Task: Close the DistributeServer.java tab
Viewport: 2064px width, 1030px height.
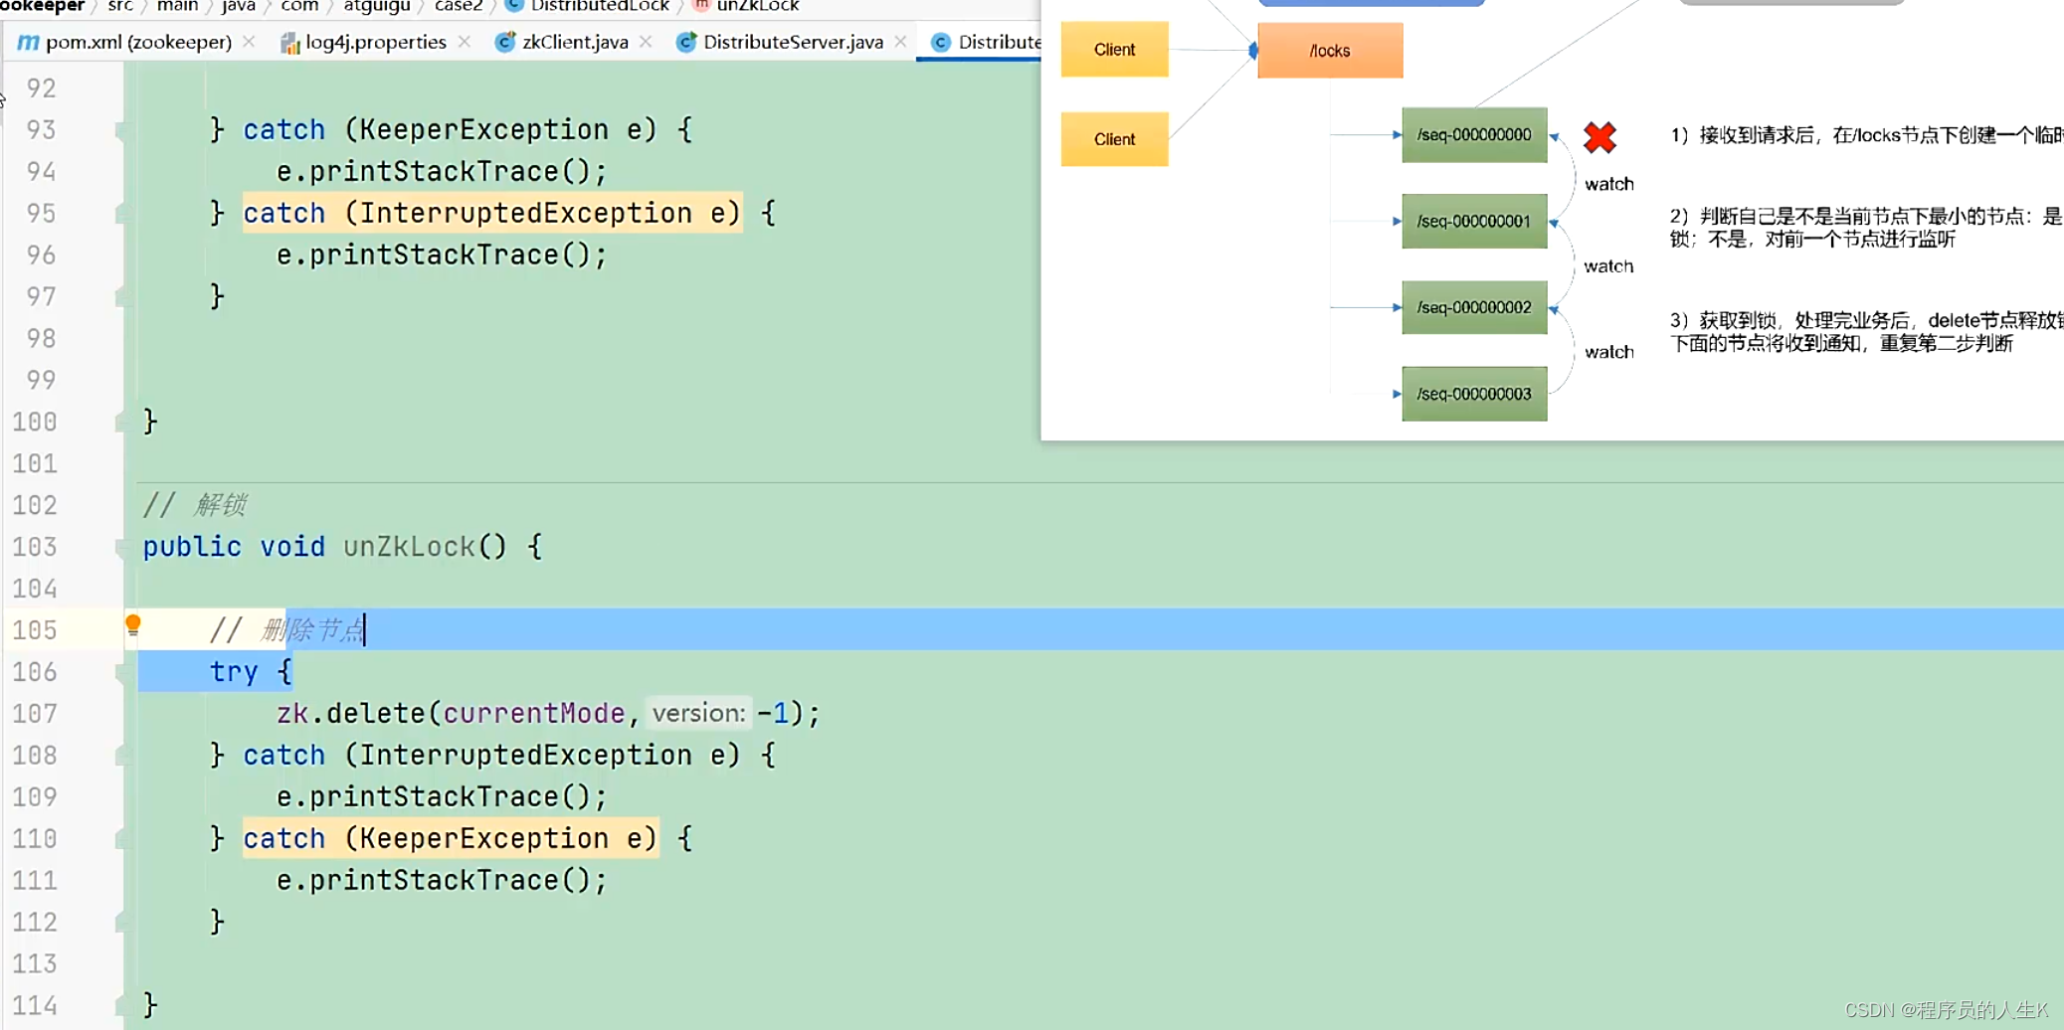Action: pos(900,42)
